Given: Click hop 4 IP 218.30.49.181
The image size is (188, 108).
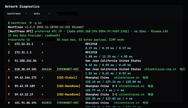Looking at the screenshot, I should click(26, 69).
